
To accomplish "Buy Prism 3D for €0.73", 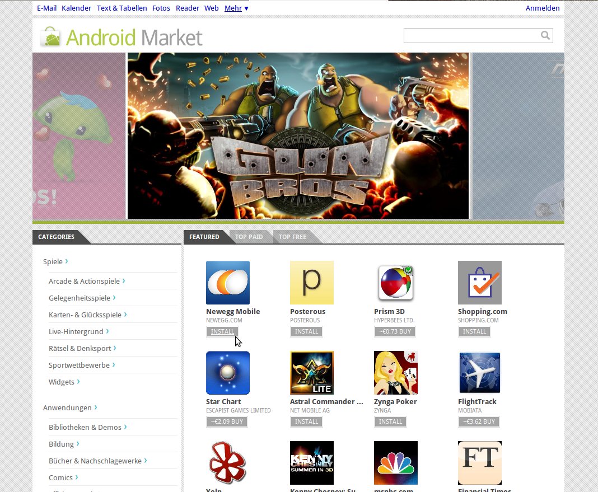I will pyautogui.click(x=395, y=331).
